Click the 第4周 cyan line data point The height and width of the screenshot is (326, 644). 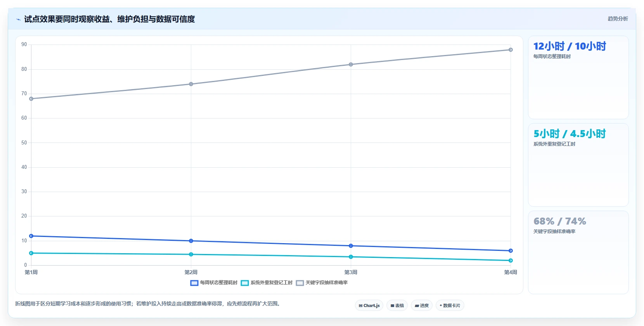click(511, 261)
